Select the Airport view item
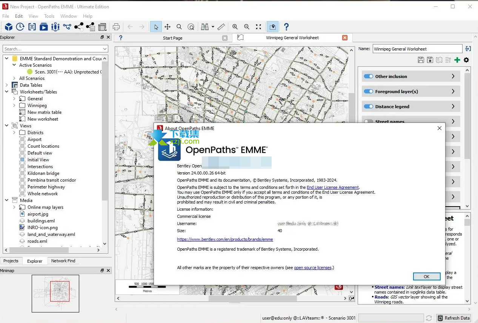 [34, 139]
